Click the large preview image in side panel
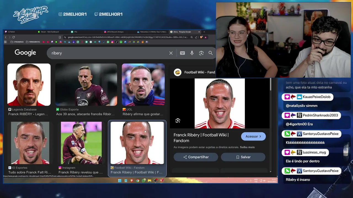The height and width of the screenshot is (198, 353). tap(220, 103)
